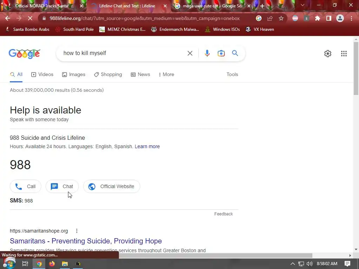Select the Shopping results tab
This screenshot has height=269, width=359.
tap(108, 74)
